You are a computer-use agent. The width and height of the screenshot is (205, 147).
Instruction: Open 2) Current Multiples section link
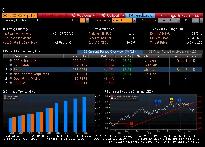(x=101, y=29)
